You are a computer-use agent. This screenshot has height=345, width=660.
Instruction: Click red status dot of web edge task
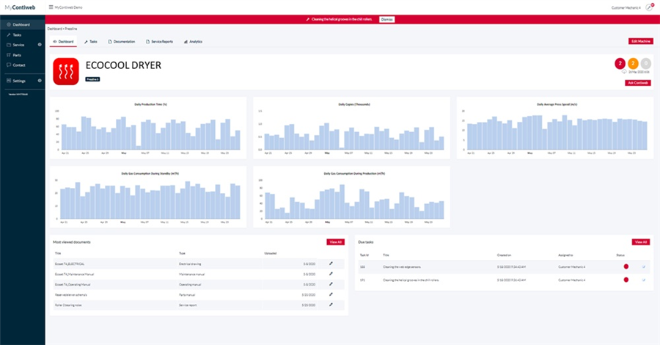point(626,266)
